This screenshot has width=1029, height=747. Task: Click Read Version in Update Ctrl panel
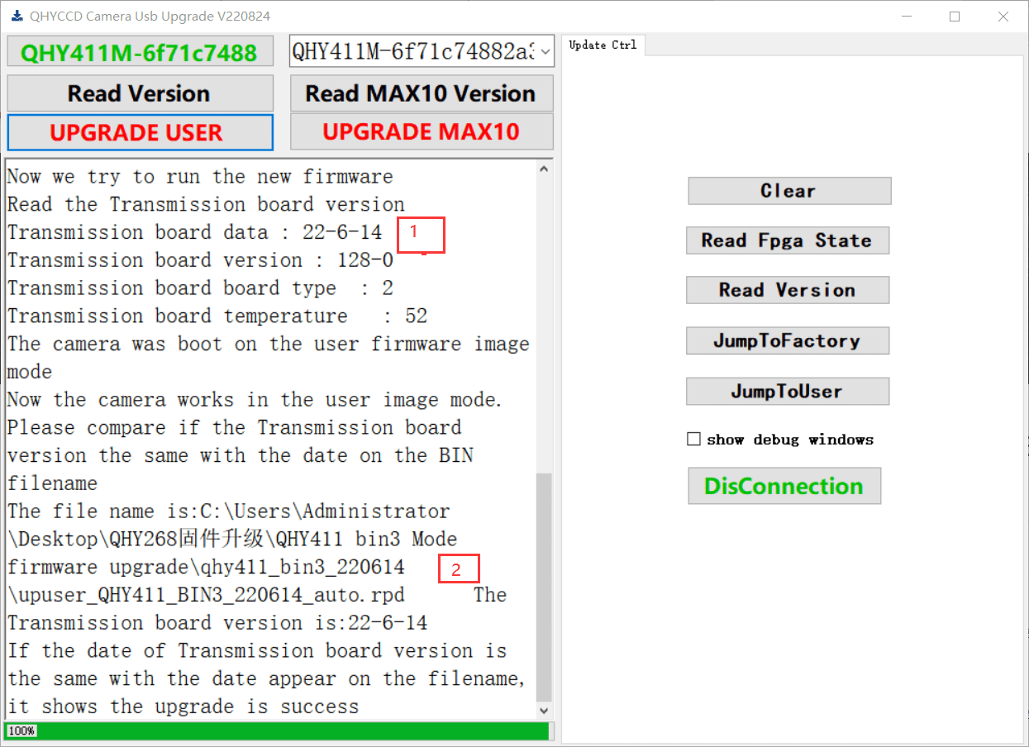[x=788, y=290]
